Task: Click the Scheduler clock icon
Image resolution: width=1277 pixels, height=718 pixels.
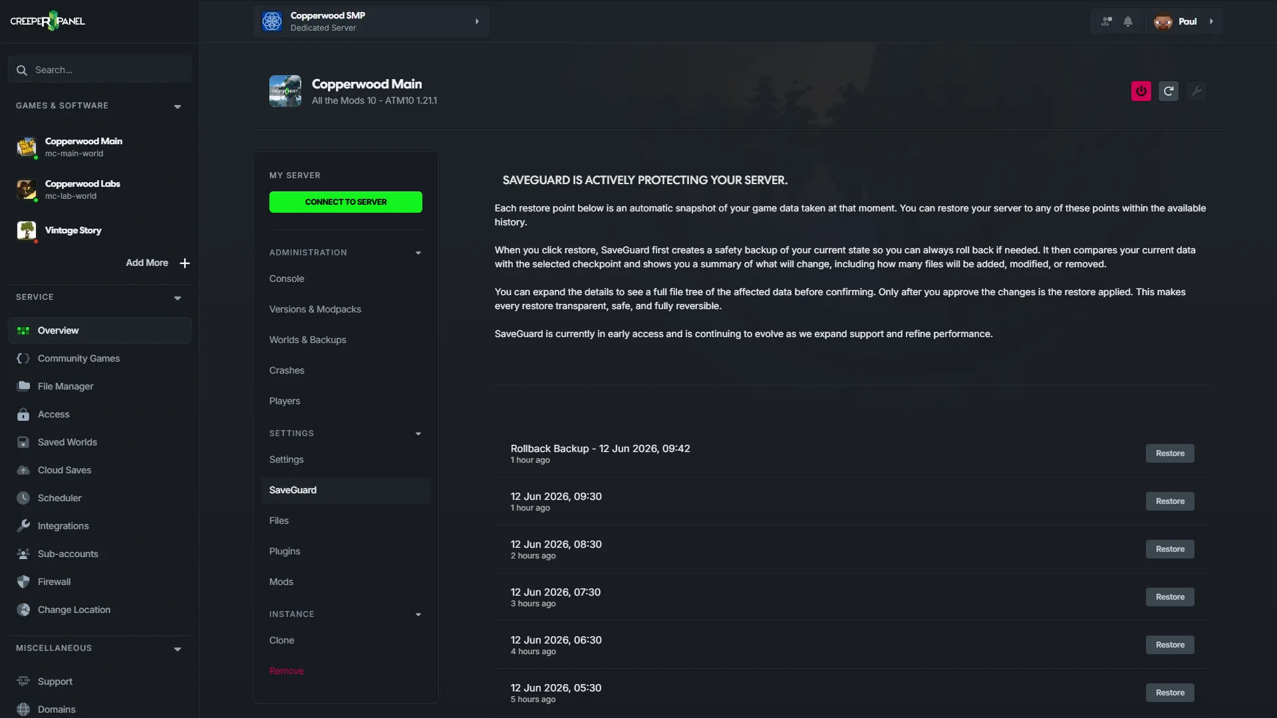Action: point(23,498)
